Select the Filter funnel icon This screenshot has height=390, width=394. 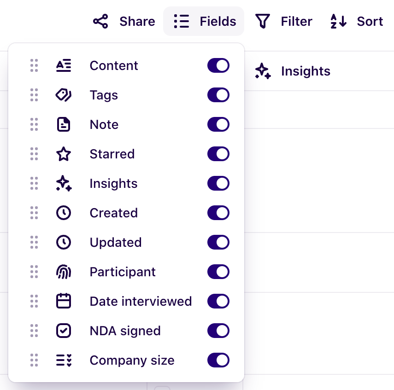coord(262,21)
